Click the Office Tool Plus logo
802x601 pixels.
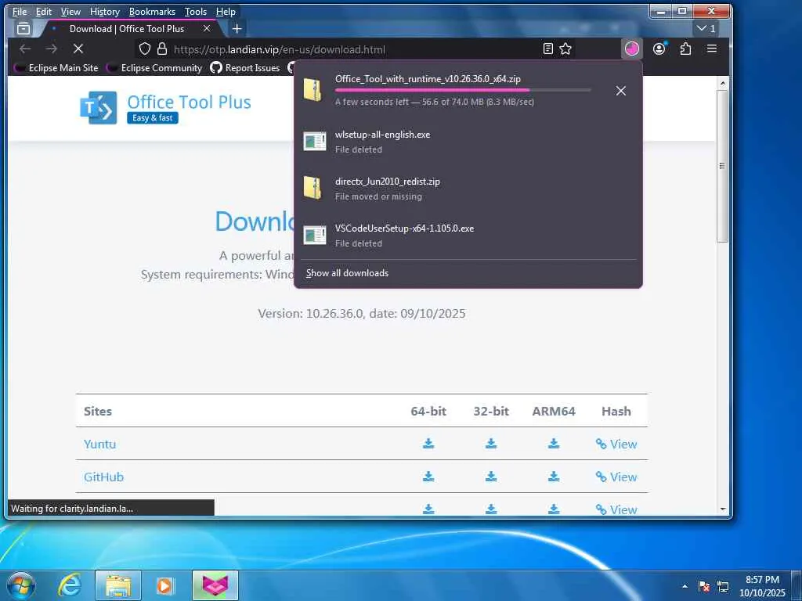(x=98, y=107)
